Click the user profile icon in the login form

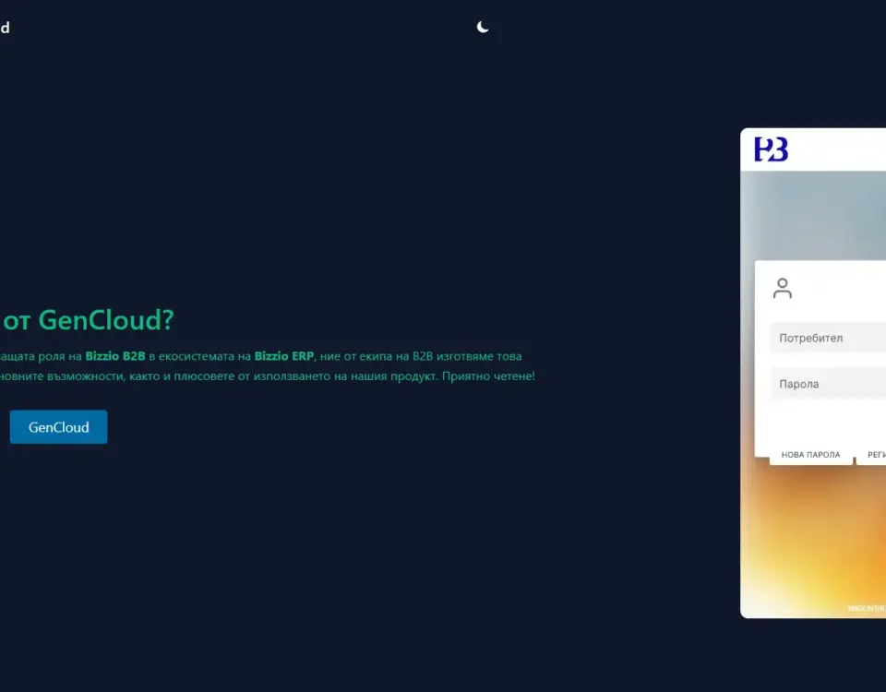(783, 288)
